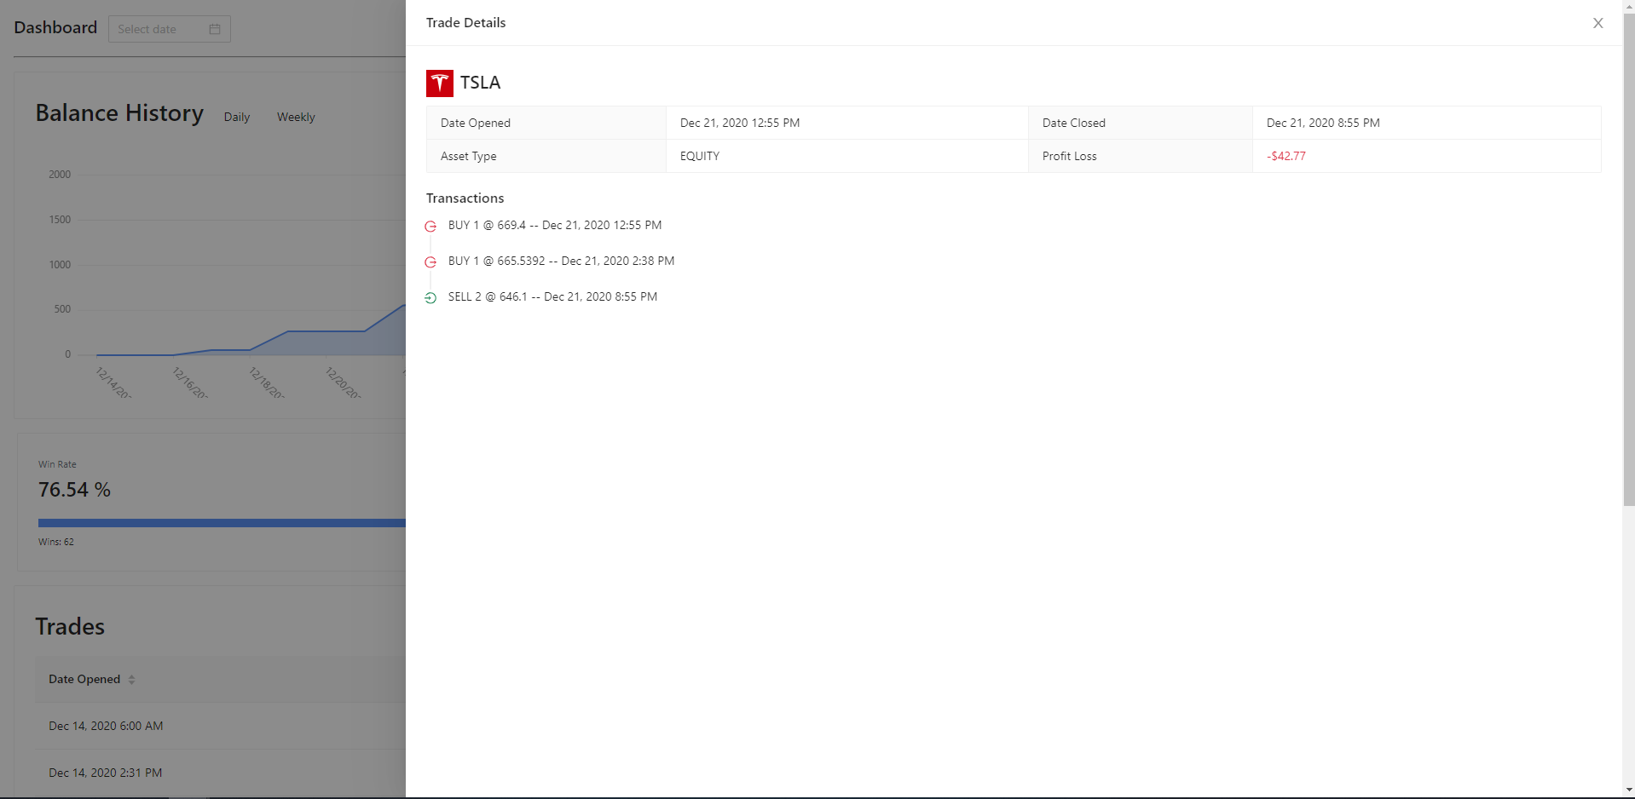The width and height of the screenshot is (1635, 799).
Task: Click the second BUY transaction icon
Action: pyautogui.click(x=430, y=262)
